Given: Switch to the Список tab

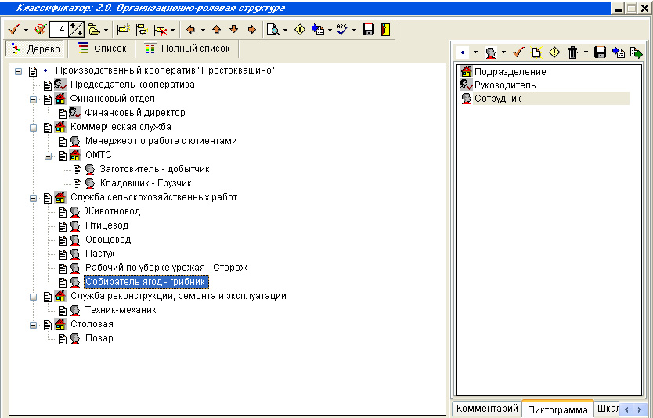Looking at the screenshot, I should (x=102, y=49).
